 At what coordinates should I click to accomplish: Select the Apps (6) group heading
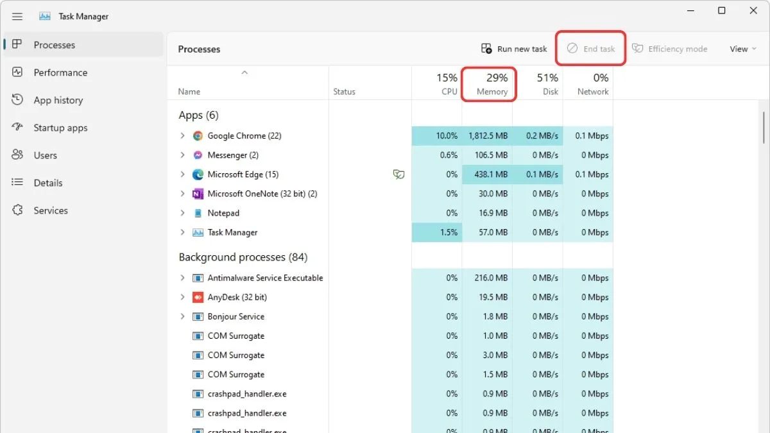point(198,115)
